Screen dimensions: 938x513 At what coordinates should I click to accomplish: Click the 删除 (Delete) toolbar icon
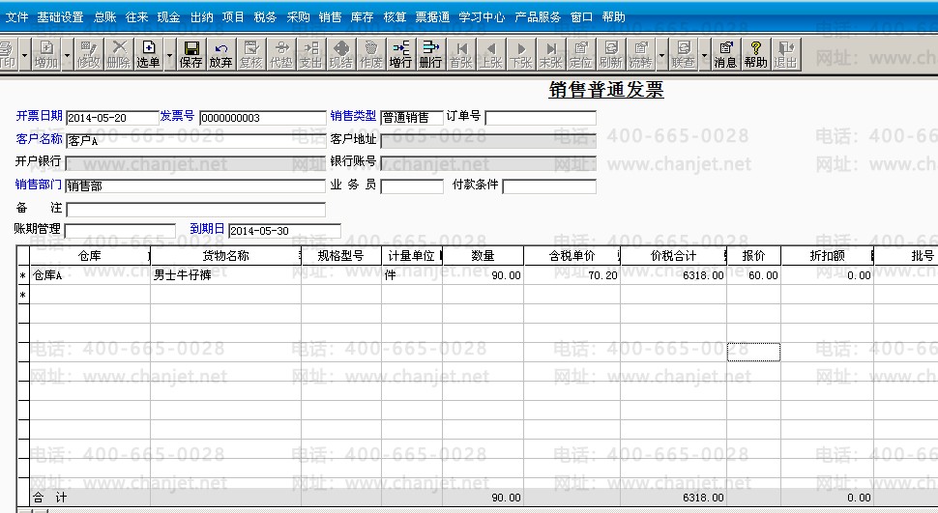[118, 54]
